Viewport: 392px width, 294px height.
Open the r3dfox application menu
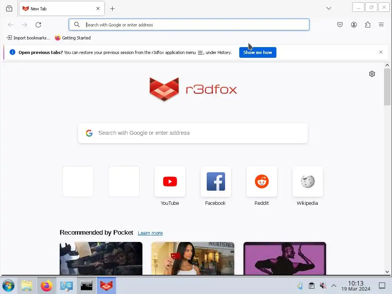[x=381, y=24]
